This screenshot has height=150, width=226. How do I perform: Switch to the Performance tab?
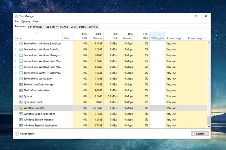tap(35, 27)
